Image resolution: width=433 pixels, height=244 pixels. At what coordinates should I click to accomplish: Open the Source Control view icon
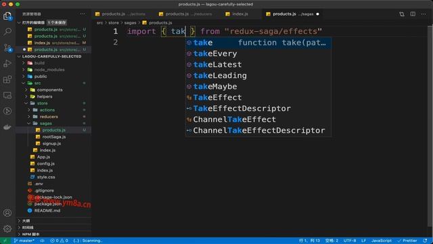coord(7,48)
